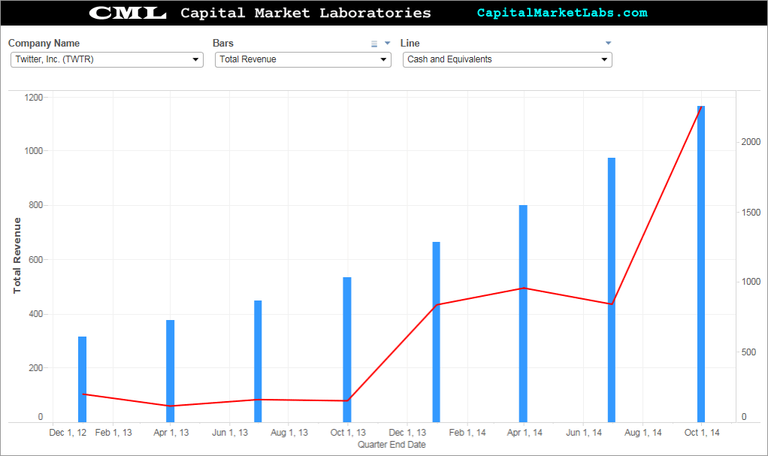Select the tallest Sep 2014 revenue bar
The image size is (768, 456).
[x=701, y=264]
